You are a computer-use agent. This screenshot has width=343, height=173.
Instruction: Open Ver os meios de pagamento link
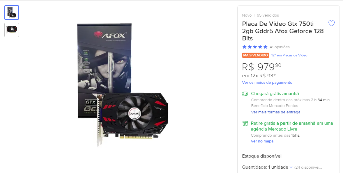pos(267,82)
